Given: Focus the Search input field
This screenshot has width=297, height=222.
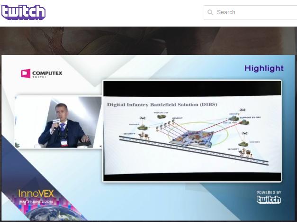Looking at the screenshot, I should (x=251, y=12).
